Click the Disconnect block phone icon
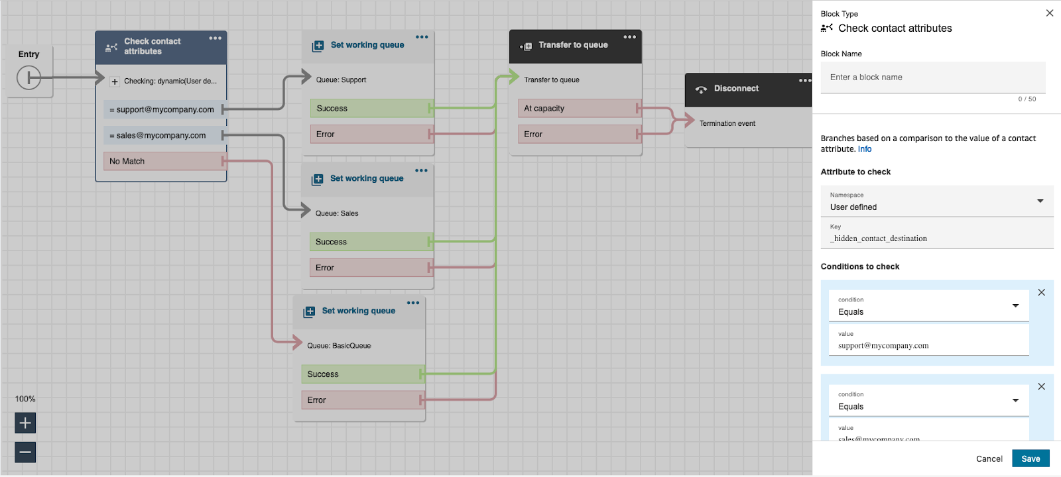The image size is (1061, 477). tap(701, 89)
